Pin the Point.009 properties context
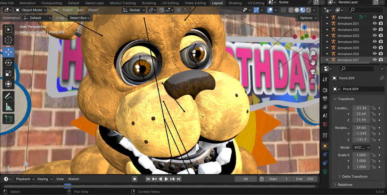387x195 pixels. tap(381, 78)
